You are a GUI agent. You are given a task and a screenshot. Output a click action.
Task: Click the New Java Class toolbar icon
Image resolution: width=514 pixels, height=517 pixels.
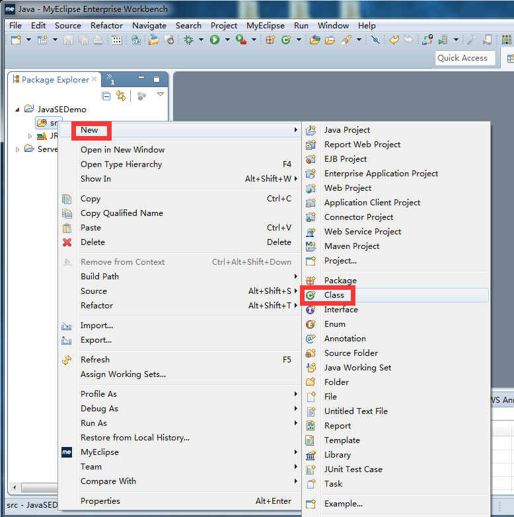pyautogui.click(x=286, y=40)
